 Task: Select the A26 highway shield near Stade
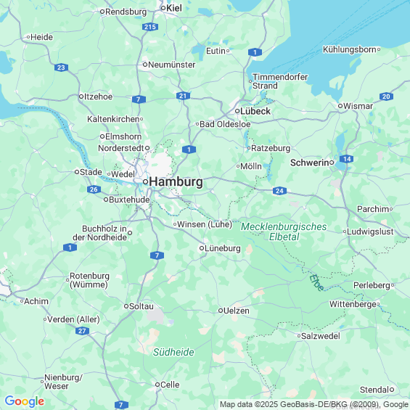click(94, 189)
